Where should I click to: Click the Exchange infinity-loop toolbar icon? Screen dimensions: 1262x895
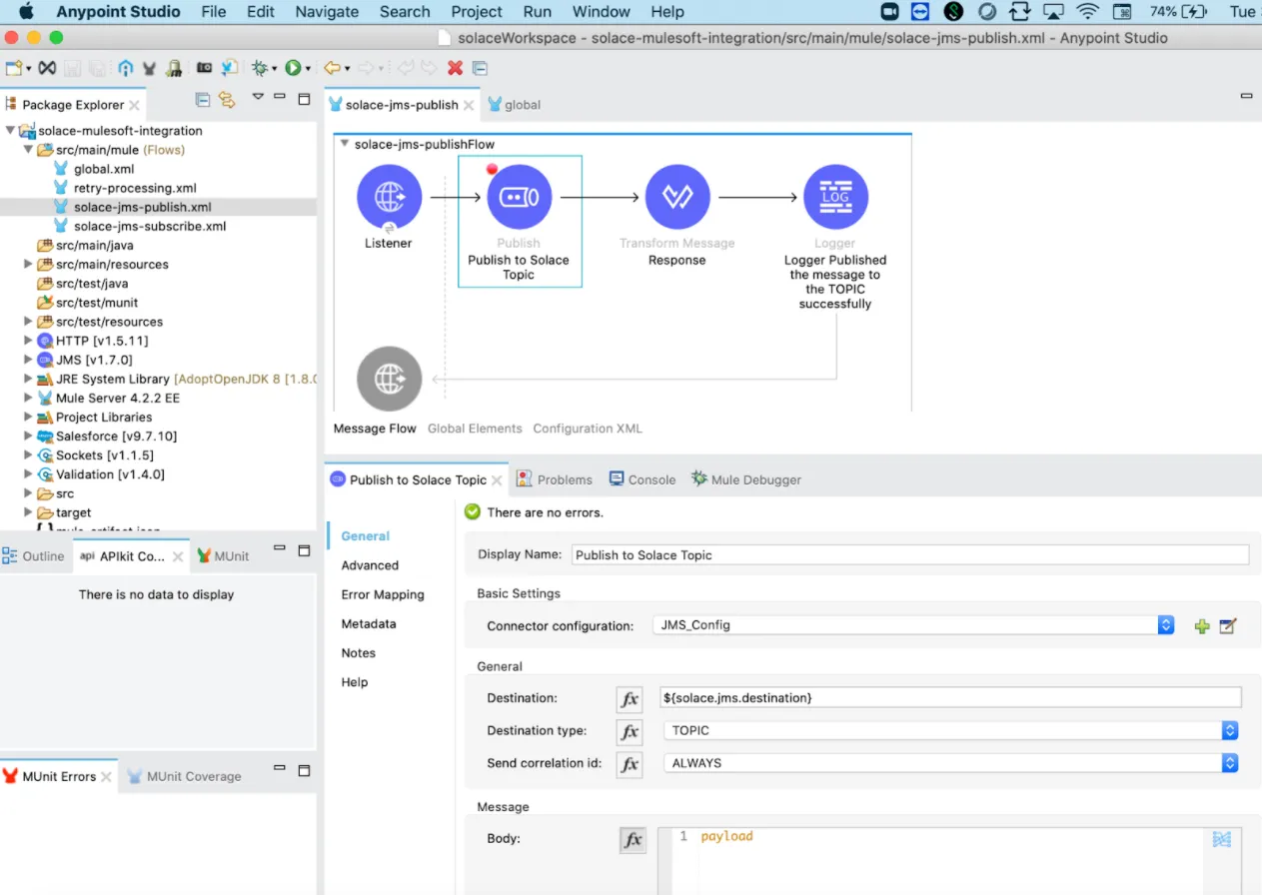click(x=47, y=68)
